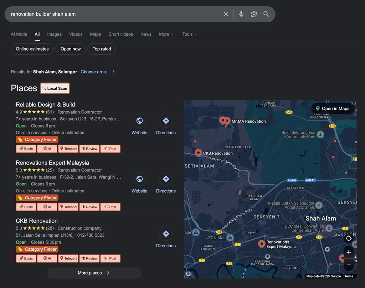Teleport to Reliable Design & Build location
The height and width of the screenshot is (288, 365).
(68, 149)
